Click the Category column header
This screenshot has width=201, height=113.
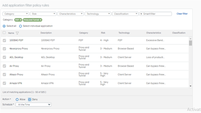tap(84, 33)
